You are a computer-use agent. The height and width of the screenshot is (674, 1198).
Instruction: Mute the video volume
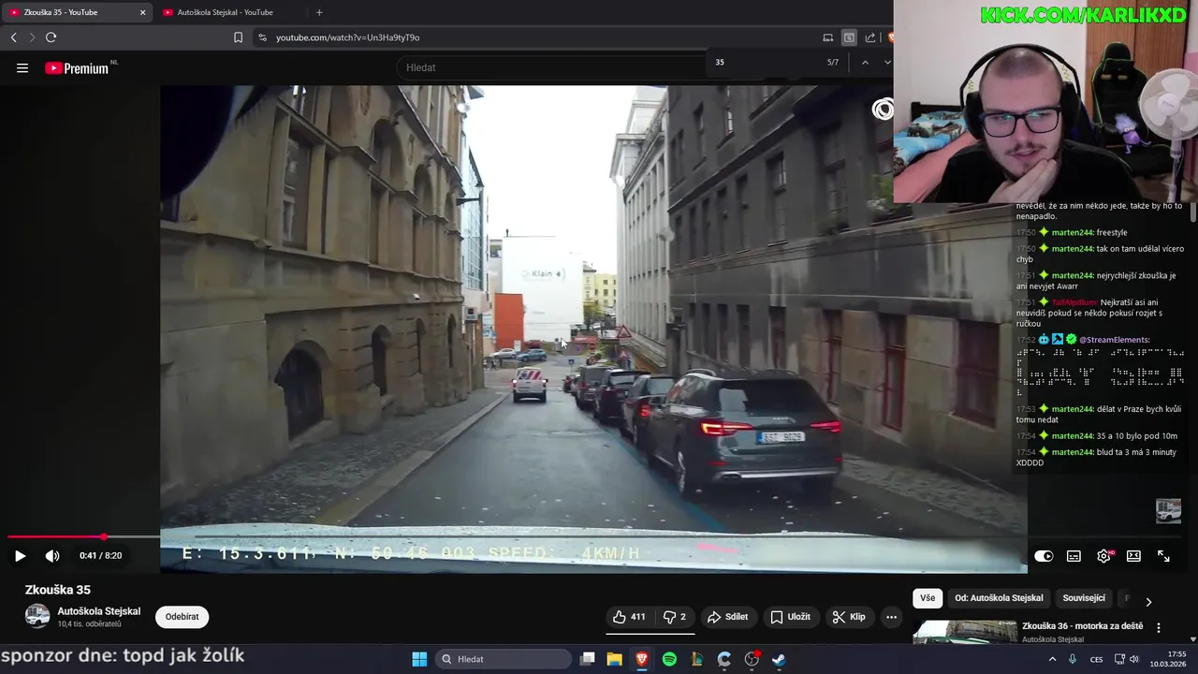52,556
